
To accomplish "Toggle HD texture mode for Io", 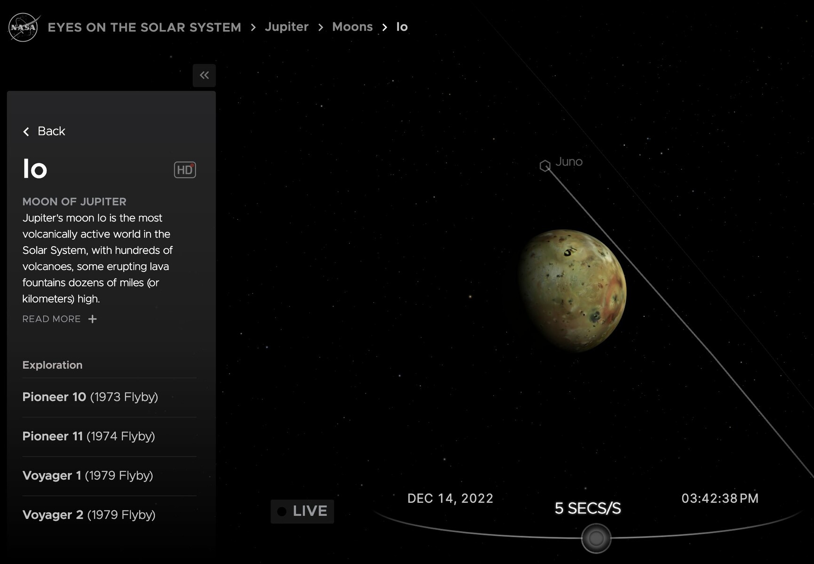I will (x=185, y=170).
